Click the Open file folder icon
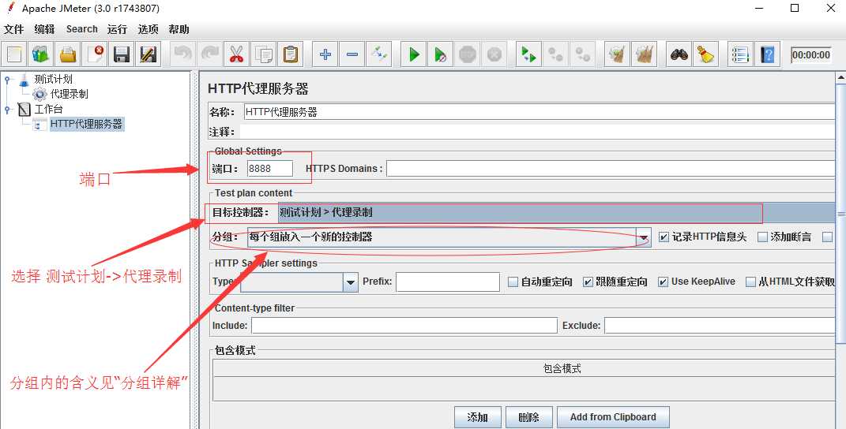This screenshot has width=846, height=429. click(x=68, y=54)
